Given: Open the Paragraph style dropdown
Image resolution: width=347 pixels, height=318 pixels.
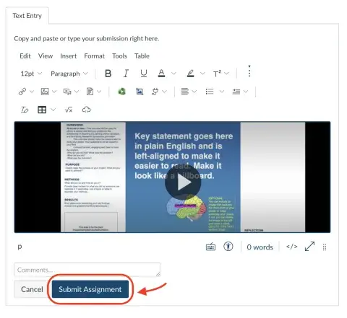Looking at the screenshot, I should click(x=69, y=74).
